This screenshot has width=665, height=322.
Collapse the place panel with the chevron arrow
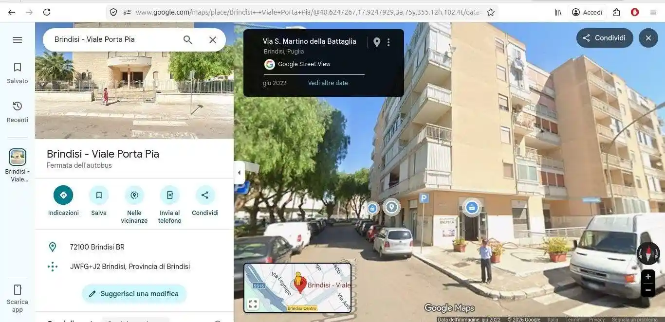tap(239, 172)
